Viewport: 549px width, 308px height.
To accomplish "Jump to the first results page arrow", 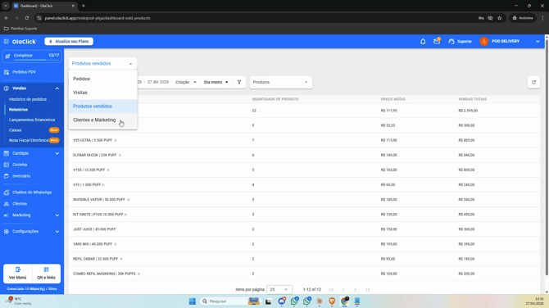I will point(331,290).
